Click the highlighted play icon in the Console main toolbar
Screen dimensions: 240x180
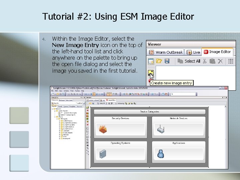click(94, 94)
